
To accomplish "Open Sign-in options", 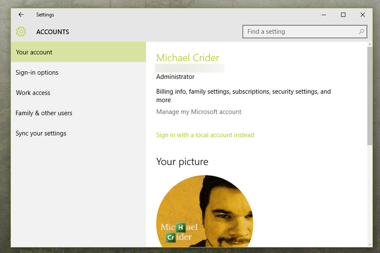I will click(78, 72).
